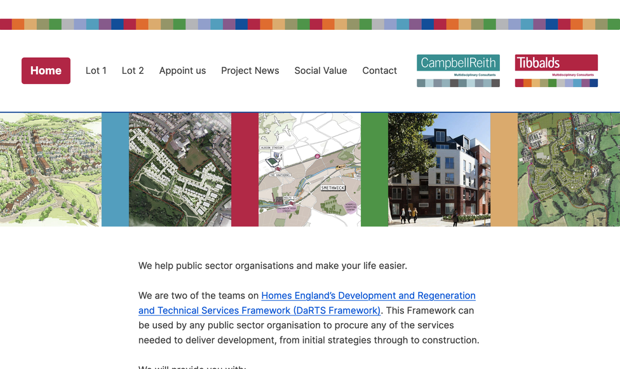Click the multicolored strip under Tibbalds logo

556,83
